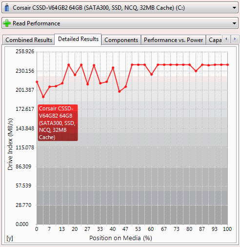Click the 143.848 y-axis value
240x247 pixels.
point(25,128)
